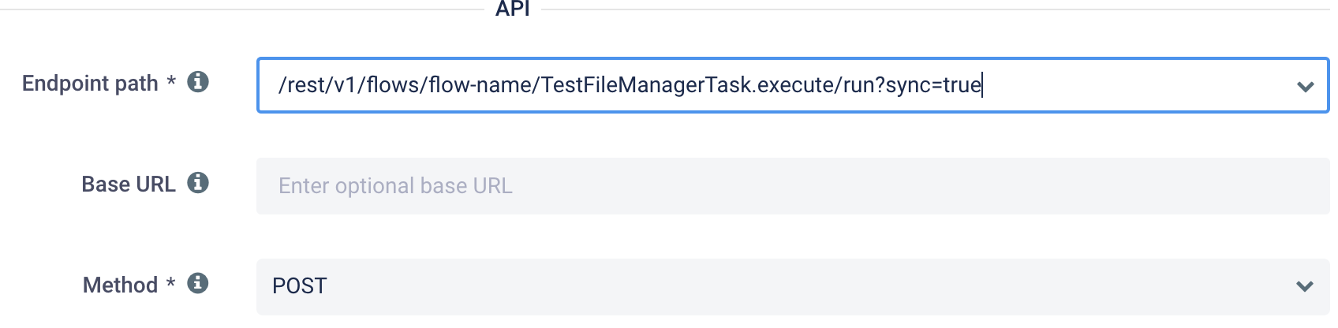Place cursor on "flow-name" in endpoint path

(x=480, y=85)
